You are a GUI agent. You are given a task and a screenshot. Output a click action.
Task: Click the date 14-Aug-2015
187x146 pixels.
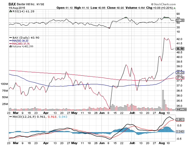click(x=17, y=8)
